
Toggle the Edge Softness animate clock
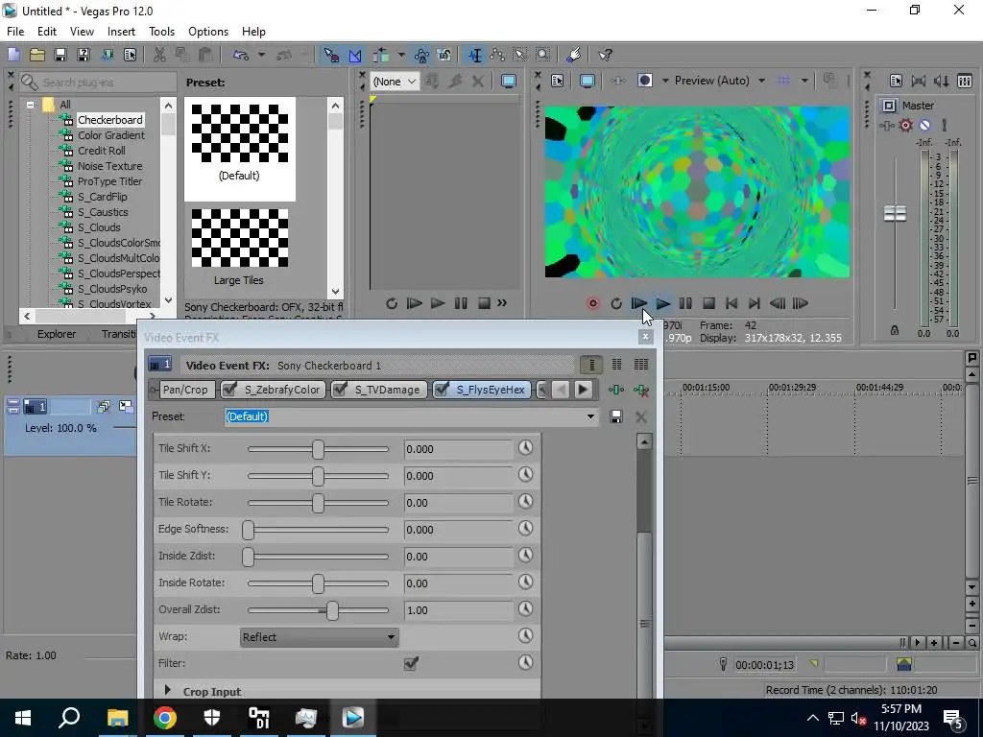click(x=525, y=529)
